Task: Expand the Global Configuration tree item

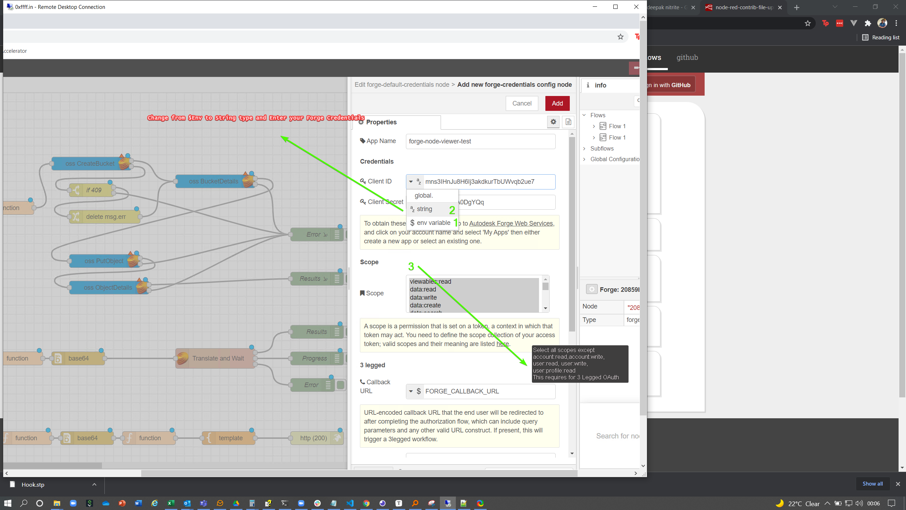Action: (584, 159)
